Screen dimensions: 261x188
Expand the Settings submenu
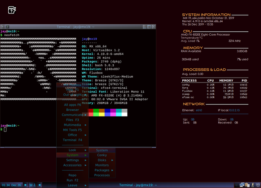coord(73,160)
